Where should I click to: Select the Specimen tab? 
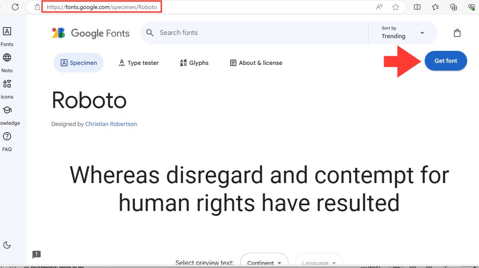(78, 63)
